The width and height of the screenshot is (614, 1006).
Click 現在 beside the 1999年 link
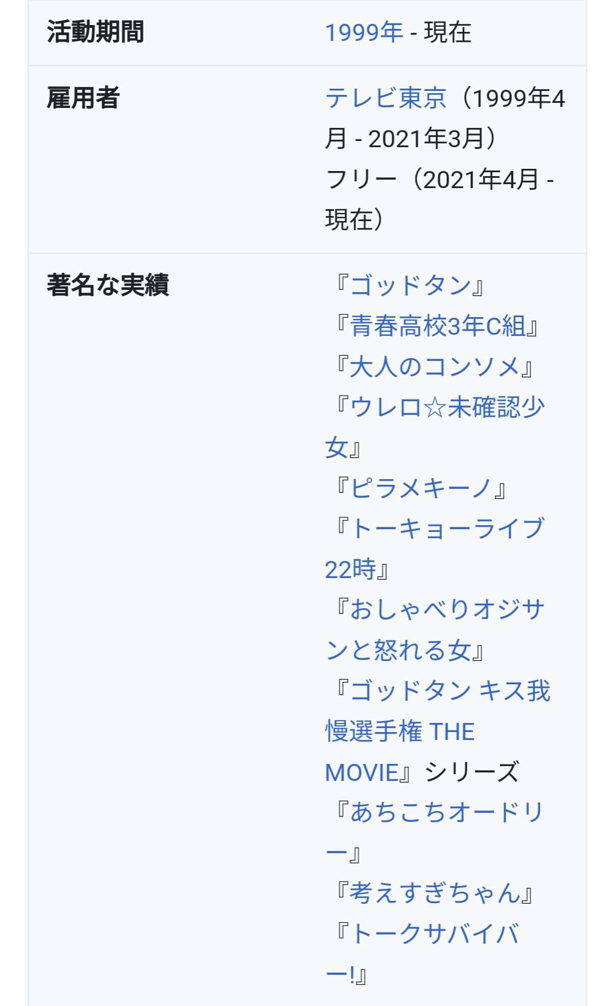[447, 32]
